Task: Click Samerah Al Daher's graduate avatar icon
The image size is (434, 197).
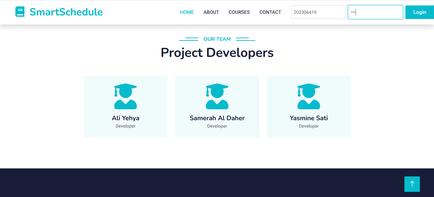Action: (x=217, y=96)
